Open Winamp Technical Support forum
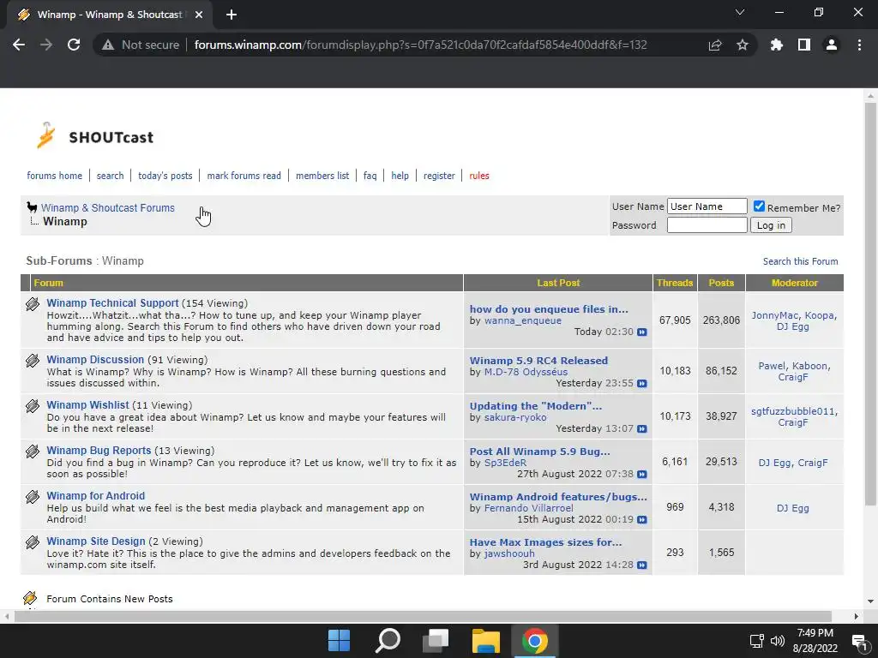The image size is (878, 658). 112,303
